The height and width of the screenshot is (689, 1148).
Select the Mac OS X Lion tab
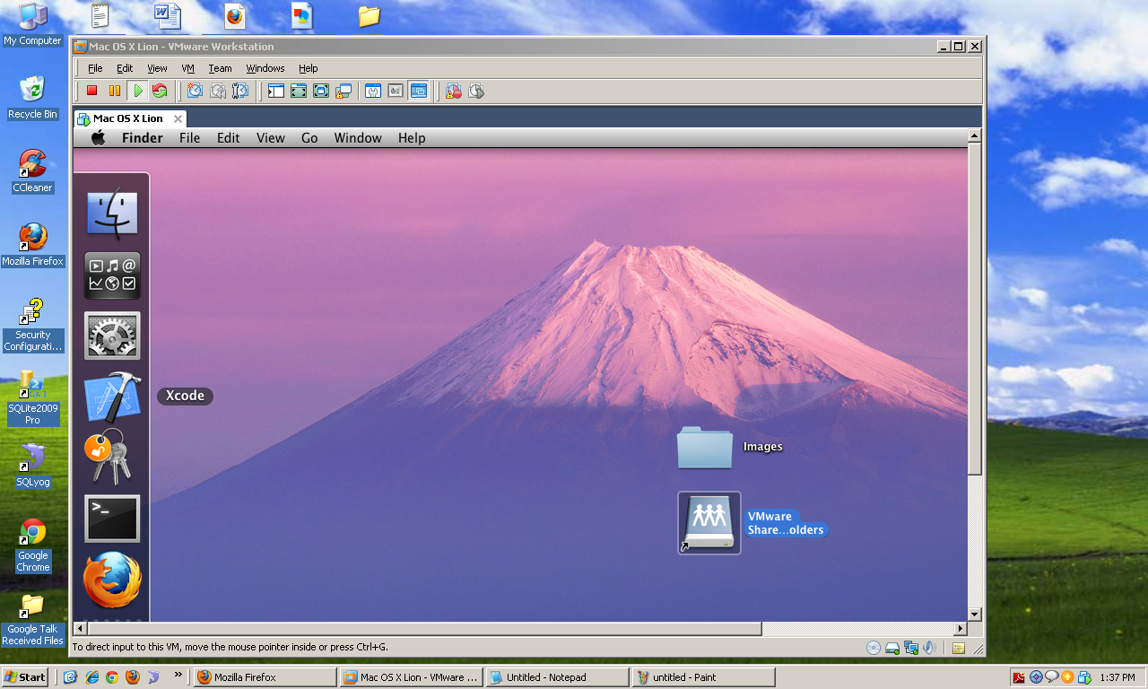click(128, 118)
